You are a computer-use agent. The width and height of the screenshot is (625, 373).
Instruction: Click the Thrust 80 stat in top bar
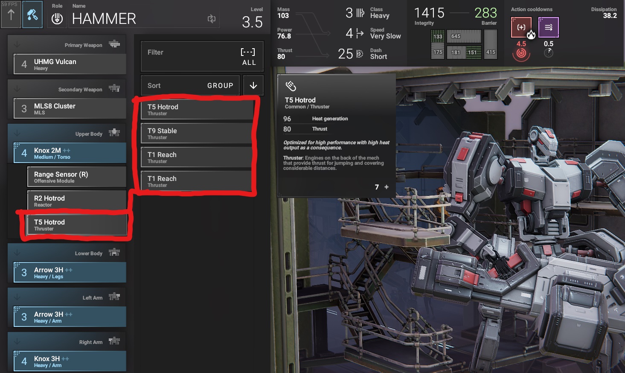point(285,54)
